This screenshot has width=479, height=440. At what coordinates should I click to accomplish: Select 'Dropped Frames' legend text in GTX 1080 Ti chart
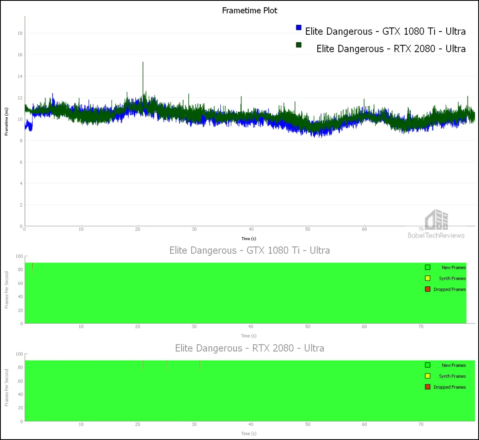450,289
